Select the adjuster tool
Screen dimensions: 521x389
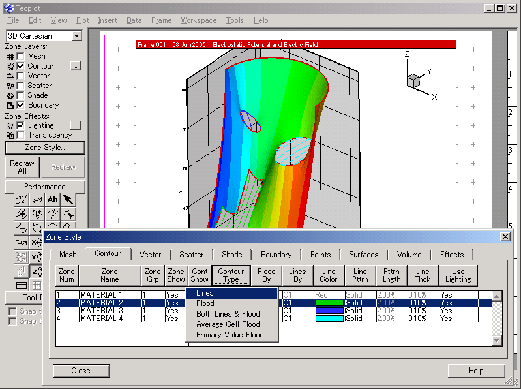(68, 214)
